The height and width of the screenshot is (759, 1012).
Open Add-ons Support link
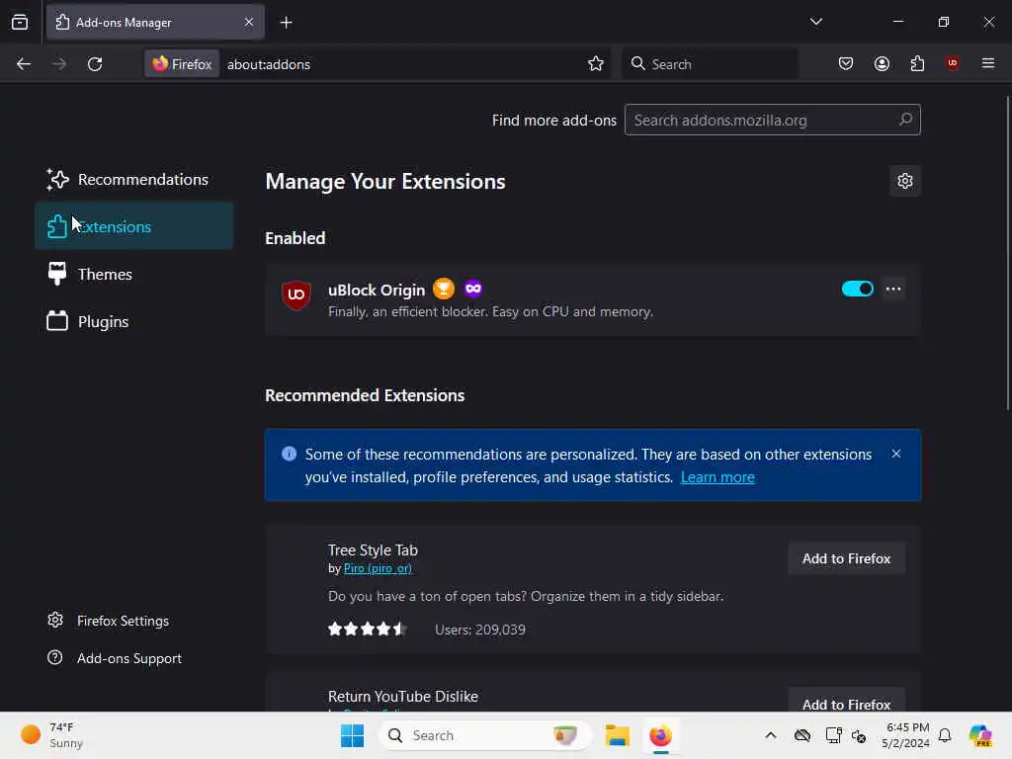click(x=115, y=658)
